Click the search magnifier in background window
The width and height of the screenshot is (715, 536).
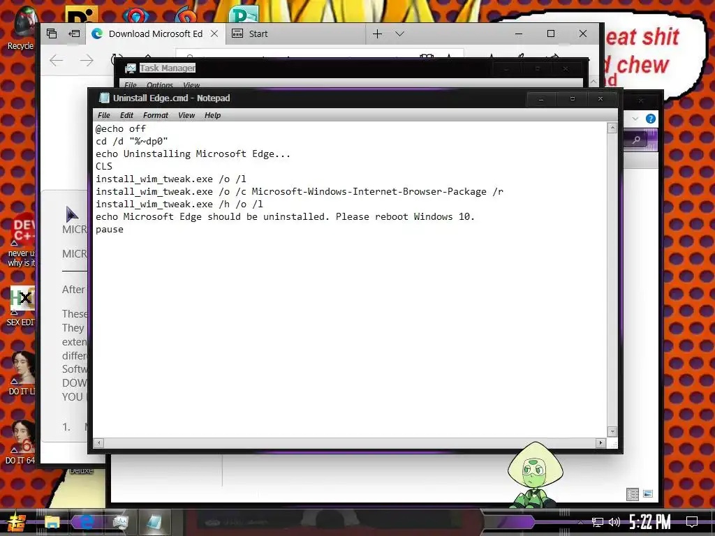click(636, 140)
